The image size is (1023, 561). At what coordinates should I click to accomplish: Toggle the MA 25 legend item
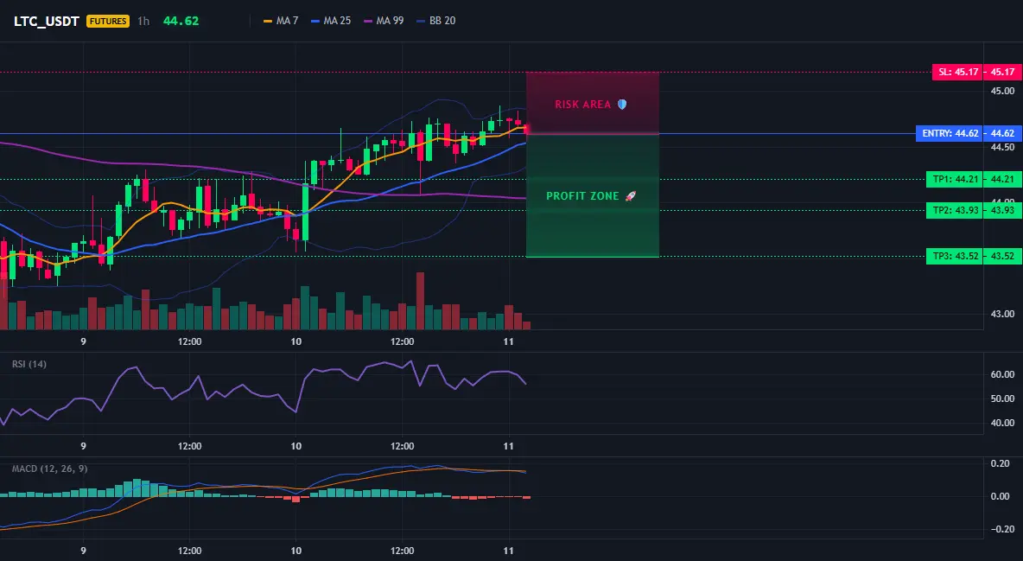pyautogui.click(x=331, y=21)
